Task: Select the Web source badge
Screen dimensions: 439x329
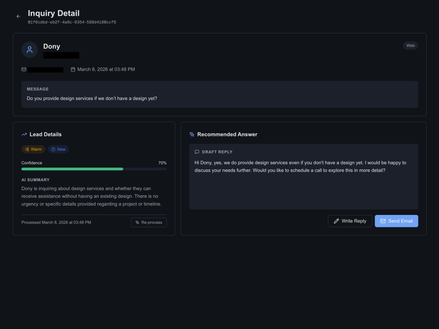Action: (x=410, y=46)
